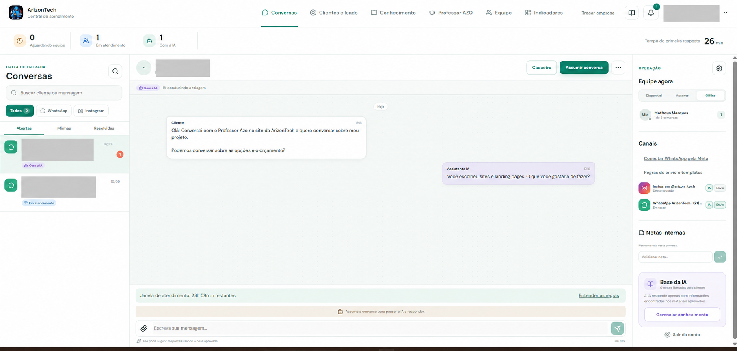
Task: Filter conversations by WhatsApp
Action: coord(54,111)
